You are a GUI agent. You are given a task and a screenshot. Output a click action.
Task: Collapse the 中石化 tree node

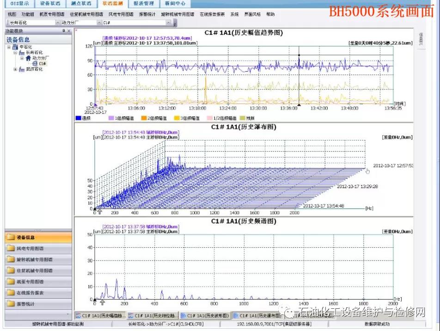click(9, 47)
